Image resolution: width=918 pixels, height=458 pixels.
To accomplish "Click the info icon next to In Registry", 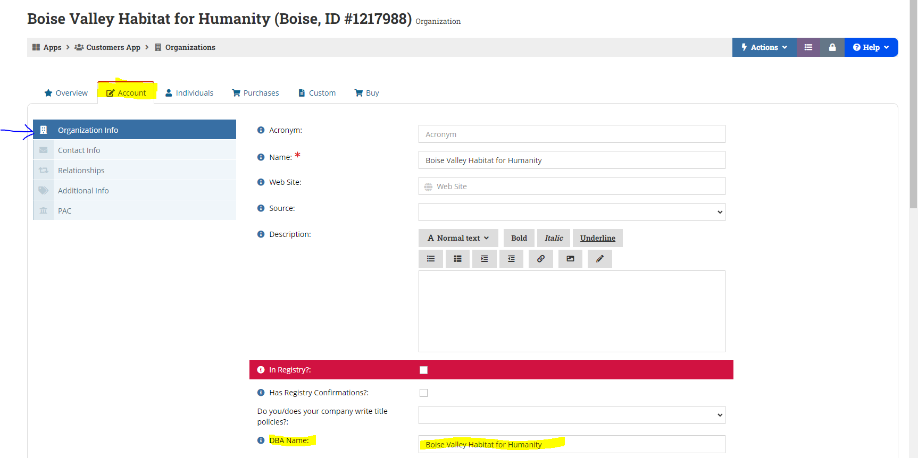I will pyautogui.click(x=261, y=370).
